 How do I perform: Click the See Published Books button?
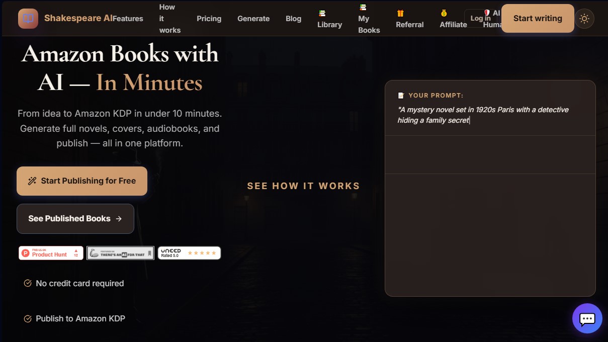coord(75,219)
